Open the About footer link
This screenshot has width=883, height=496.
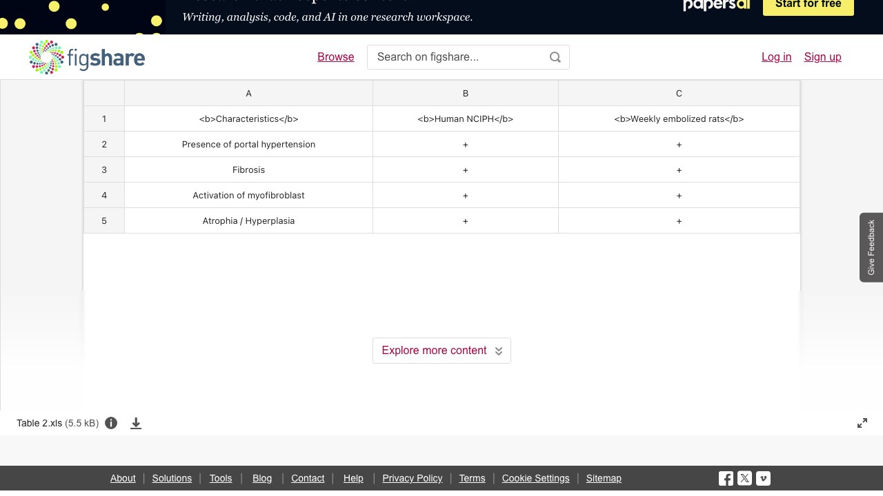123,478
